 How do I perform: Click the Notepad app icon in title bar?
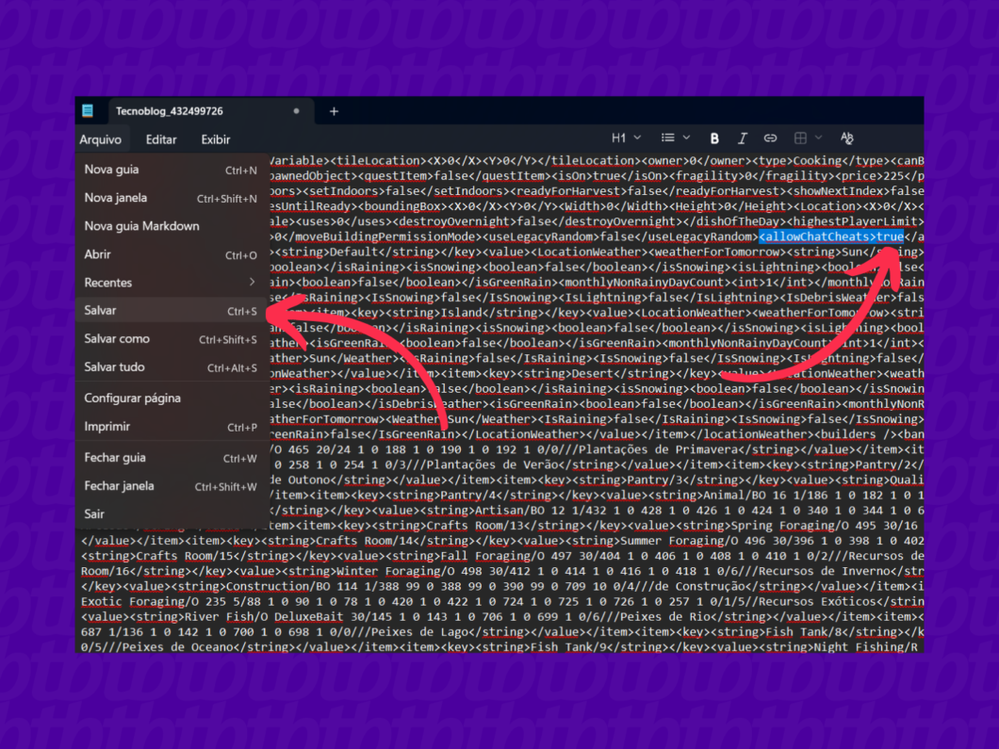(88, 111)
